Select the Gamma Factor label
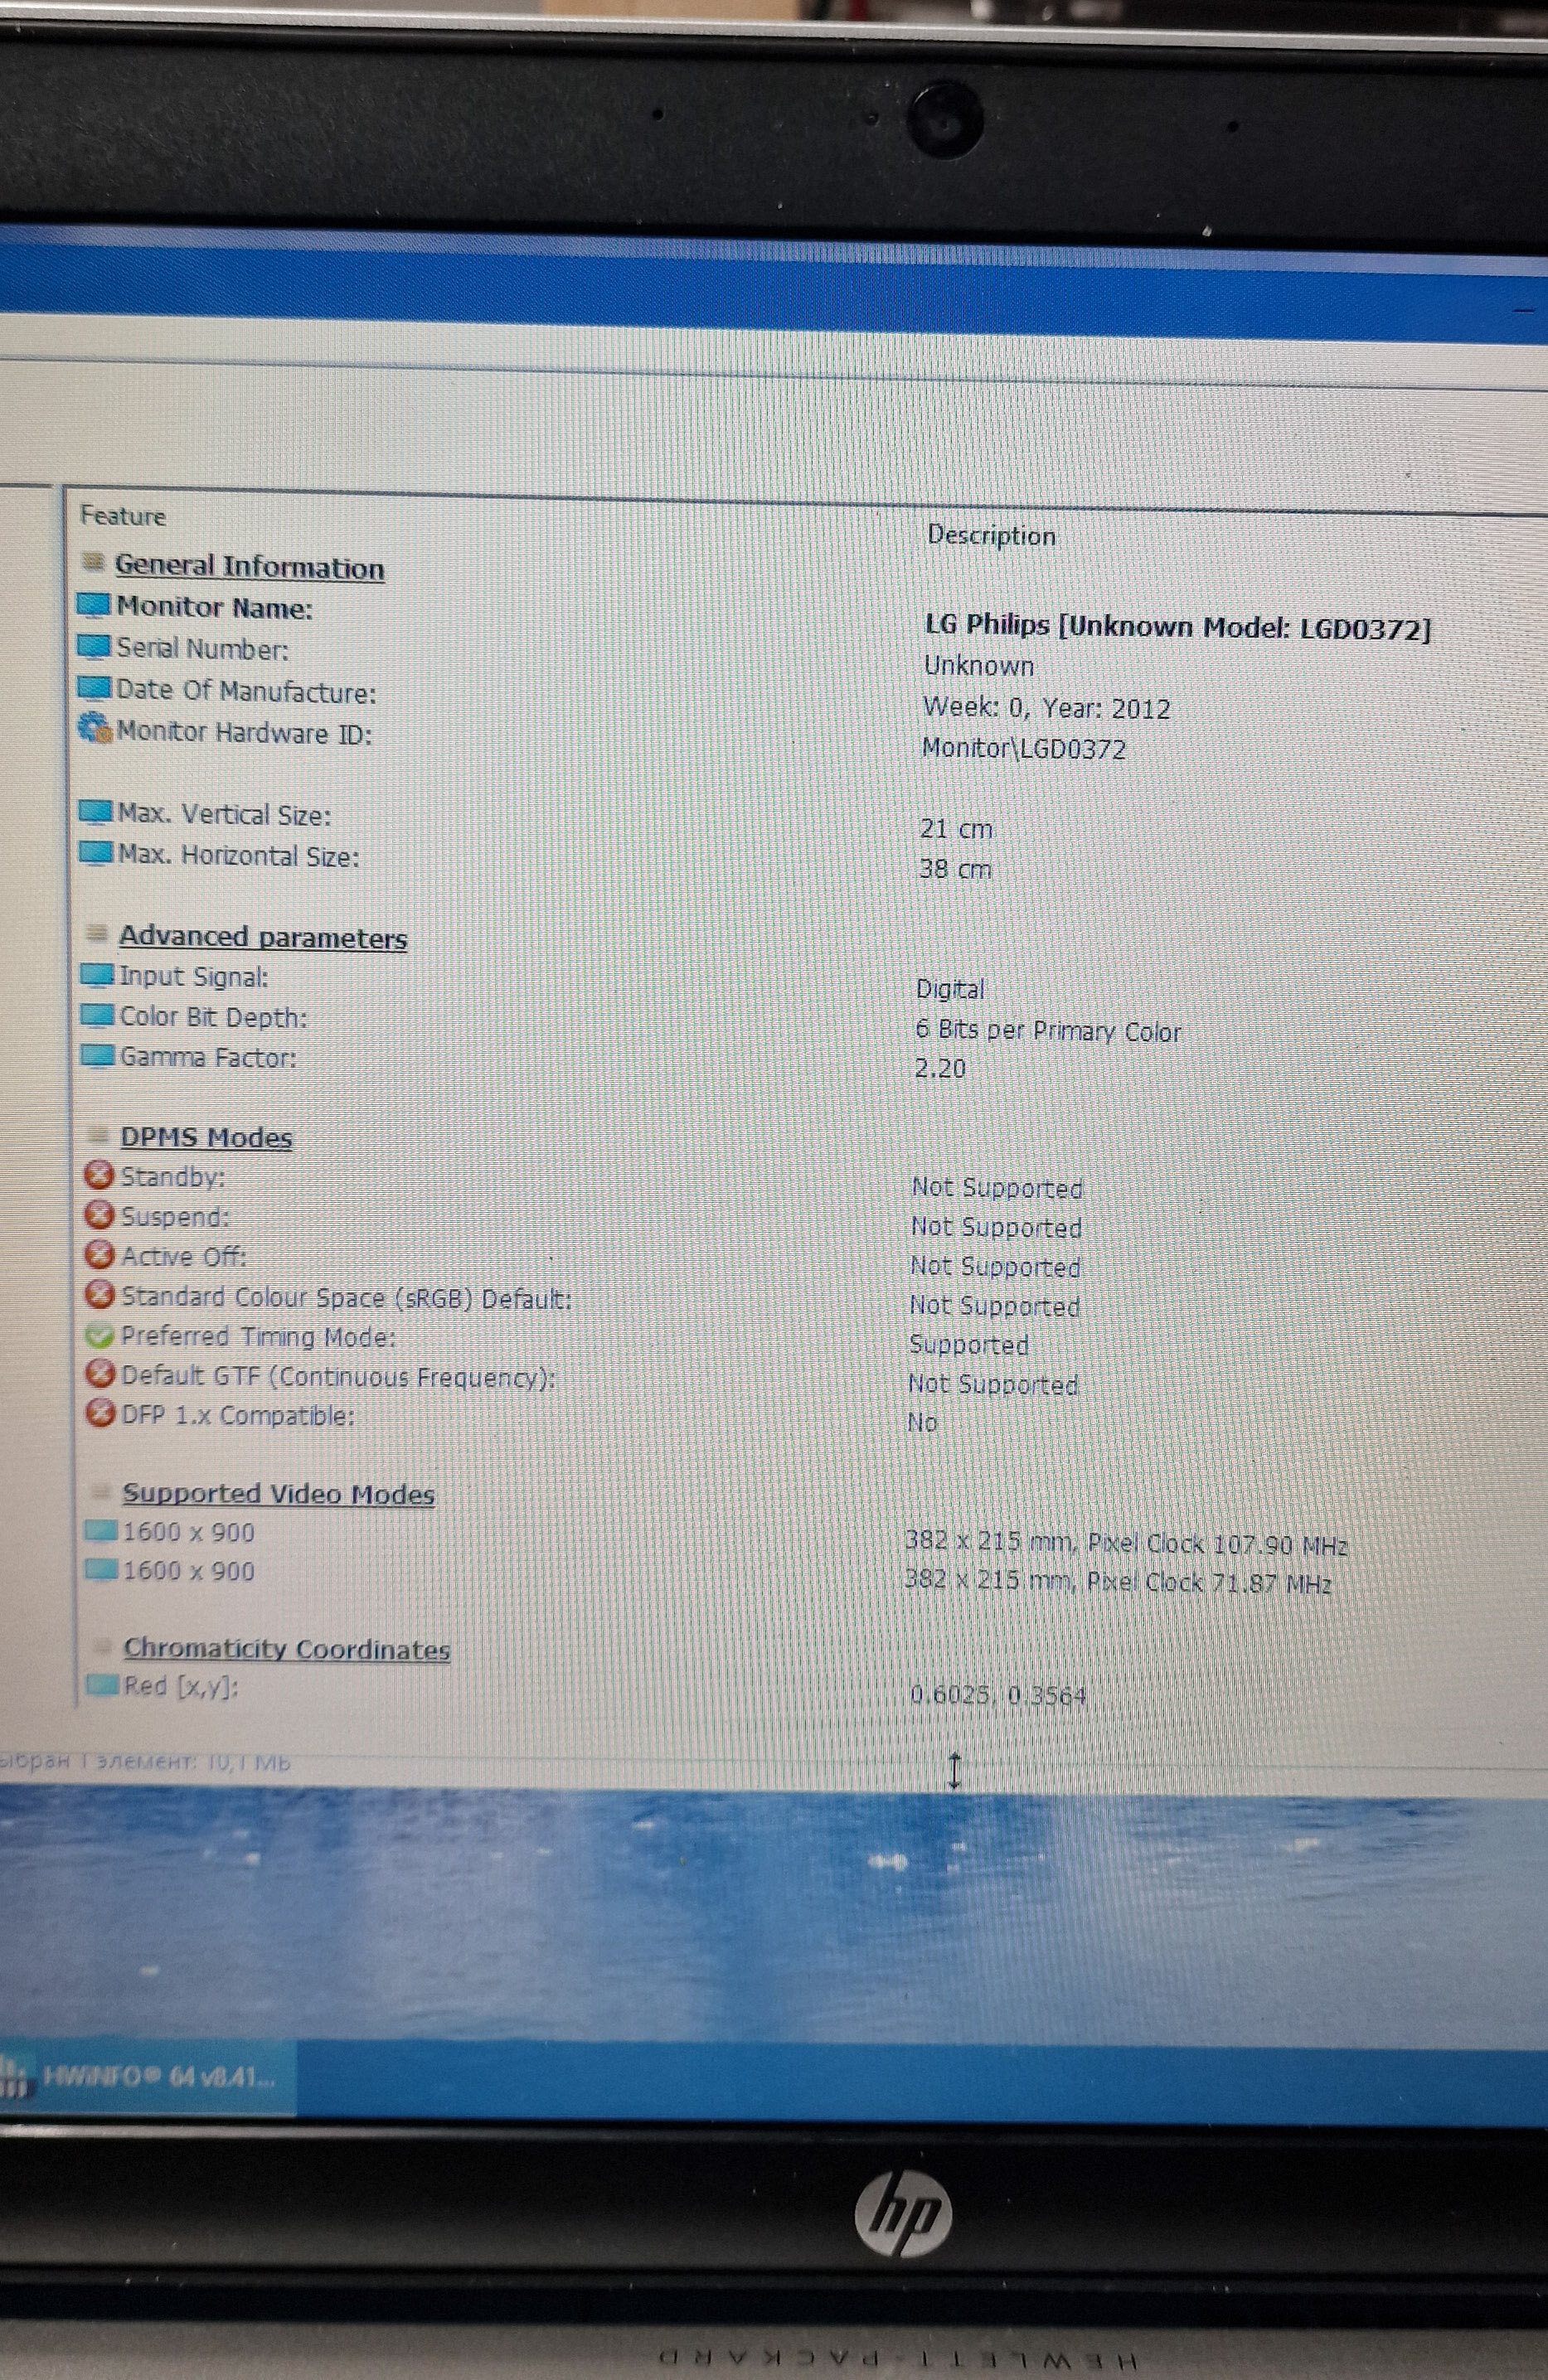 [209, 1057]
